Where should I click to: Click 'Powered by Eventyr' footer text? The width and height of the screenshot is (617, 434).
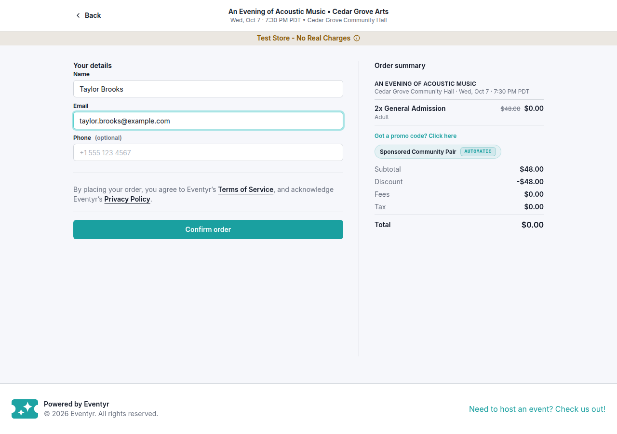[77, 404]
